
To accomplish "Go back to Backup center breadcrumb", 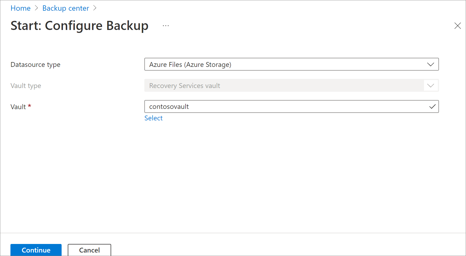I will (66, 8).
